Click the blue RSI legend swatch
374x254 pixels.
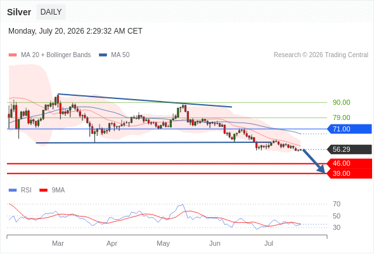pyautogui.click(x=13, y=190)
